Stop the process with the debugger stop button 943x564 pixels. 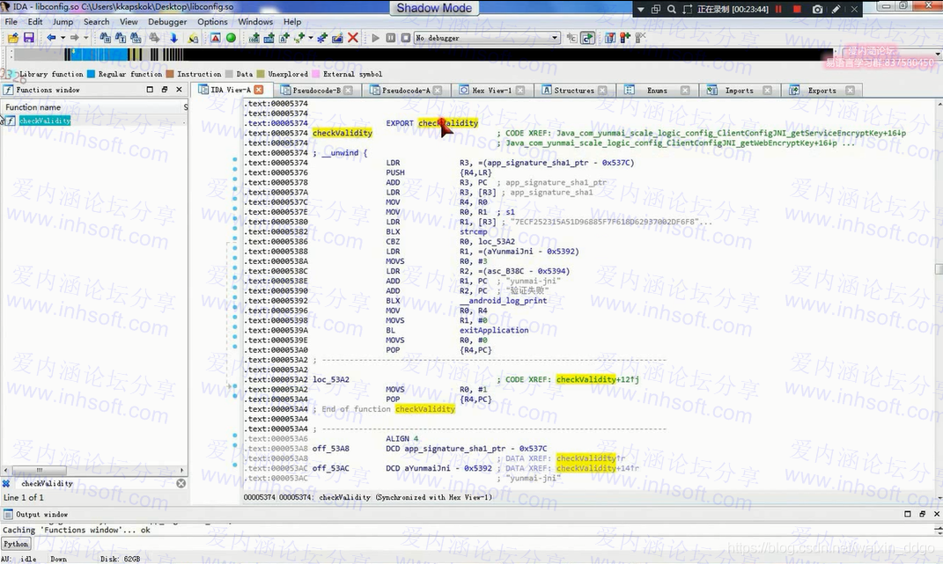[406, 38]
